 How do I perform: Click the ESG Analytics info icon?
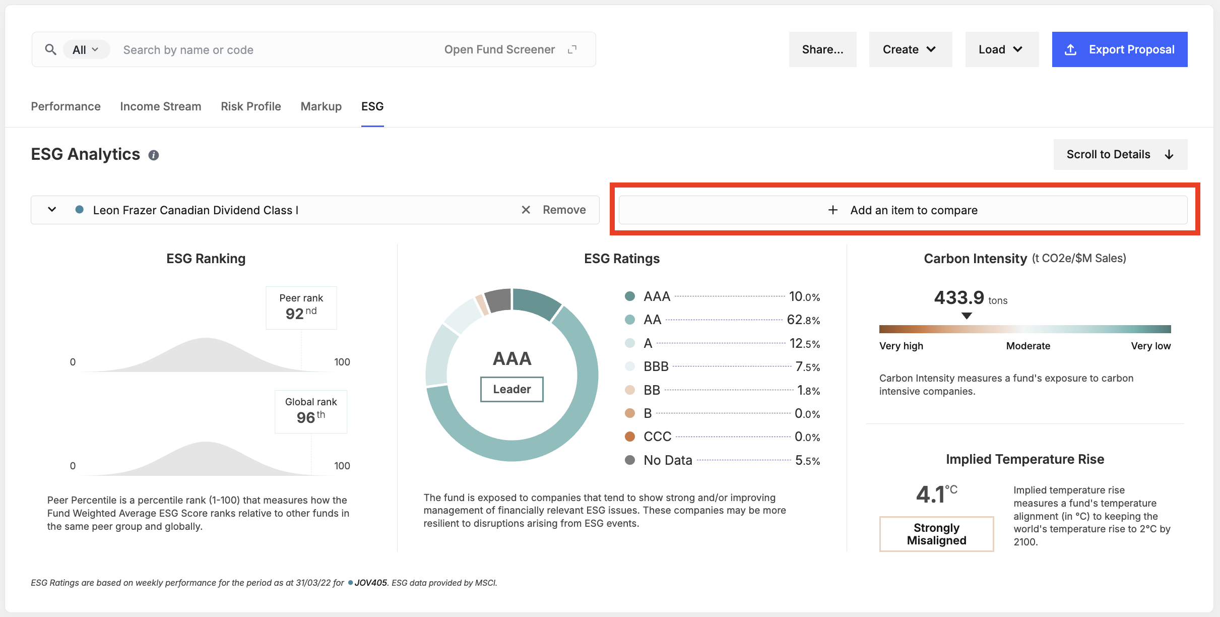(x=154, y=155)
